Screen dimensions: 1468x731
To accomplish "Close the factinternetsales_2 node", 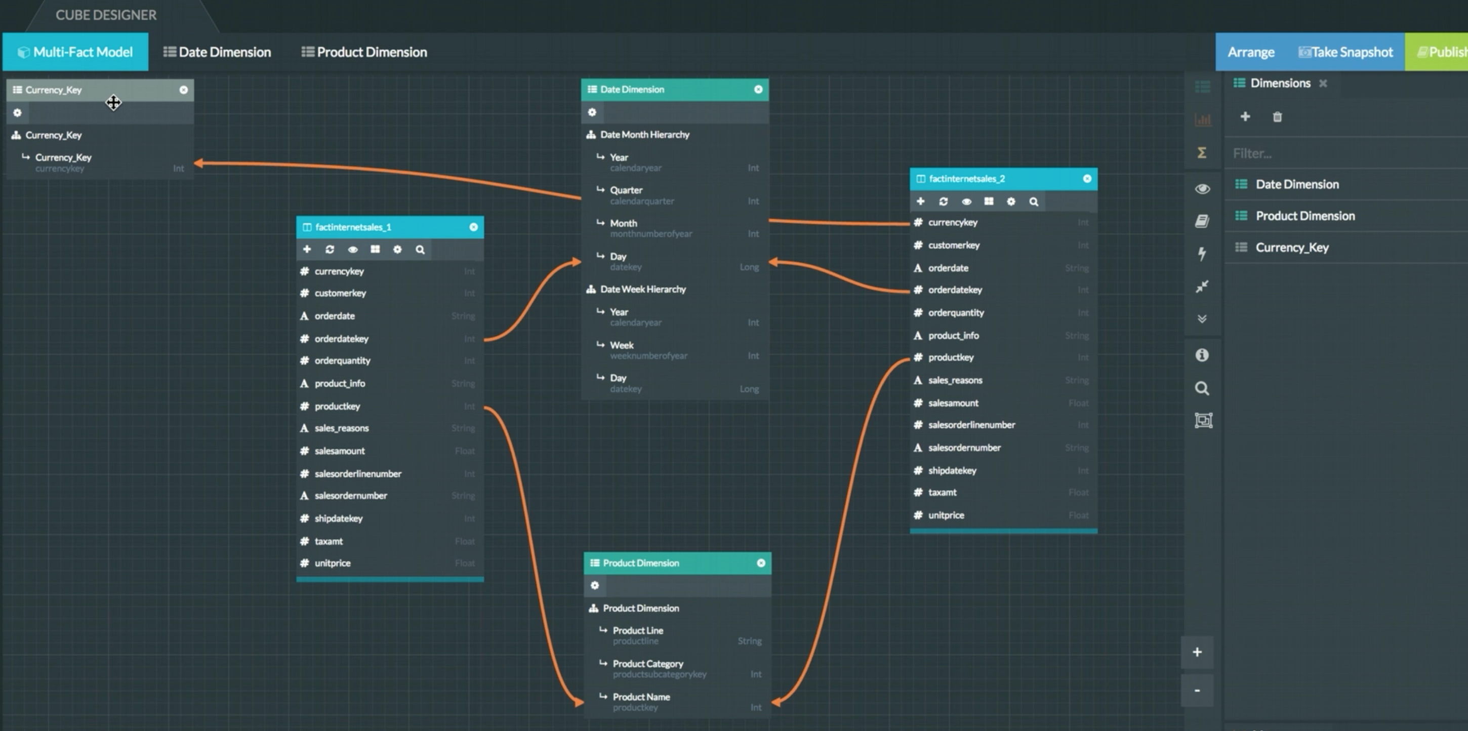I will click(1087, 179).
